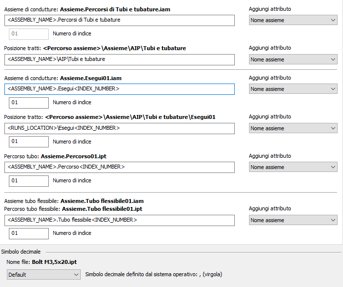This screenshot has width=343, height=287.
Task: Click index number box under Tubo flessibile field
Action: (x=29, y=233)
